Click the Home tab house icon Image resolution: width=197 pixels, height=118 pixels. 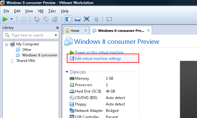pos(67,31)
